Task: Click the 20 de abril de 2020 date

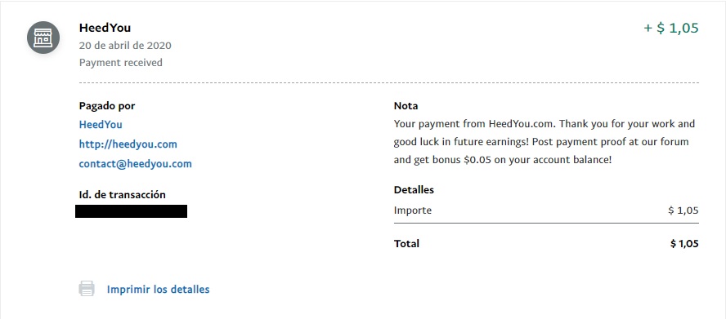Action: (125, 46)
